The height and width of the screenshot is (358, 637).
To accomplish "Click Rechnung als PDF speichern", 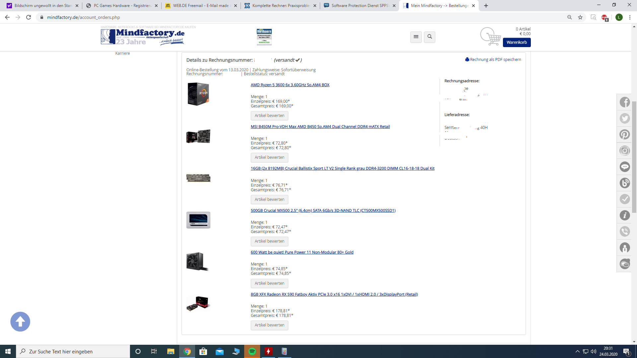I will point(493,60).
